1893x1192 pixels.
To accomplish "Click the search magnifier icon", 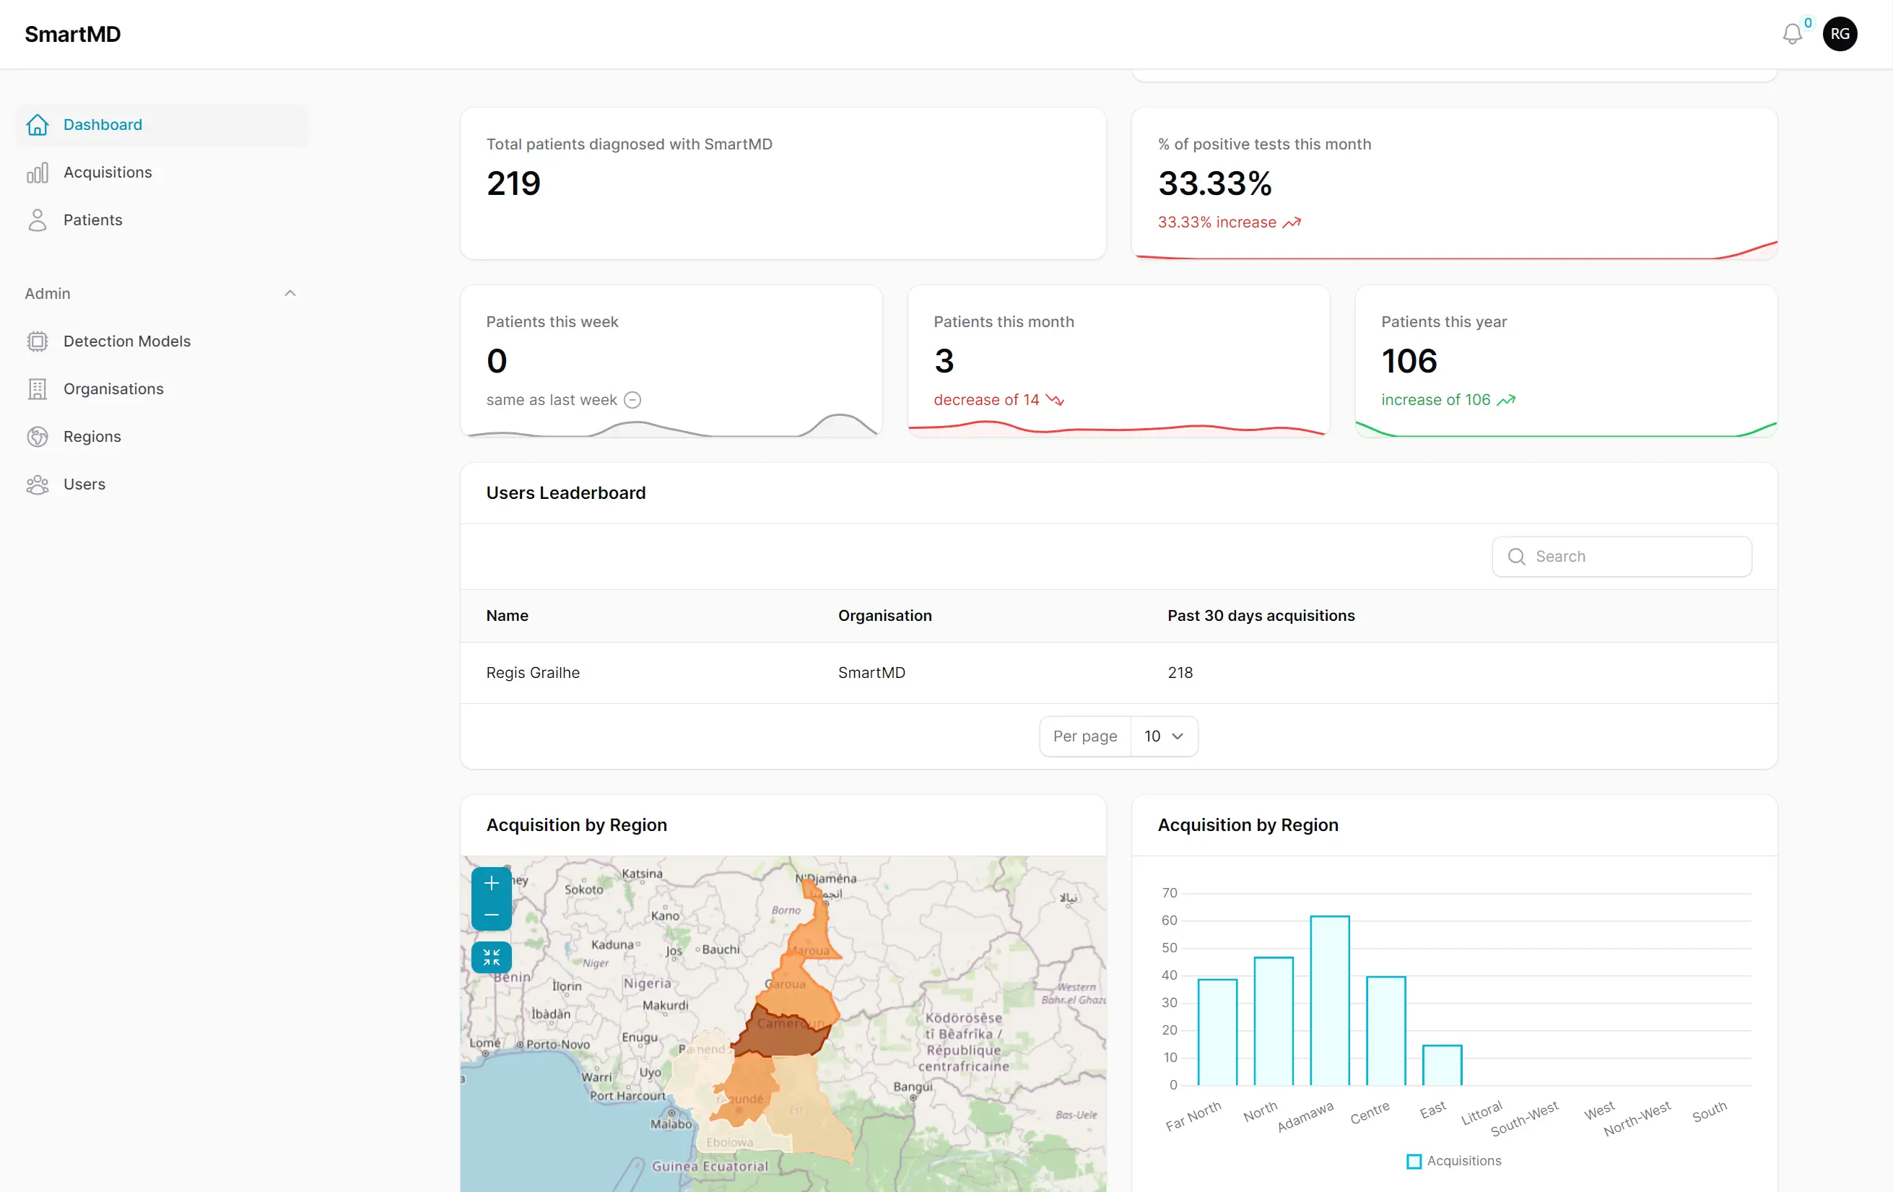I will 1516,557.
